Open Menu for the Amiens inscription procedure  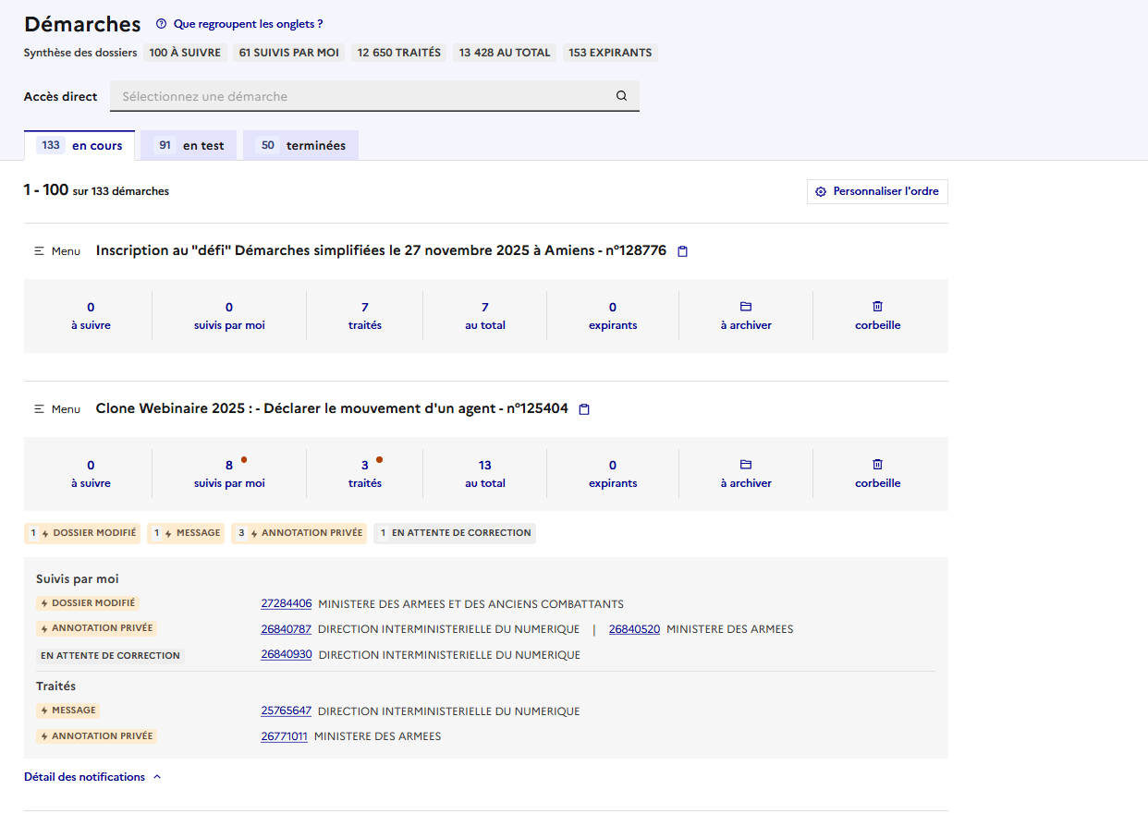[57, 251]
